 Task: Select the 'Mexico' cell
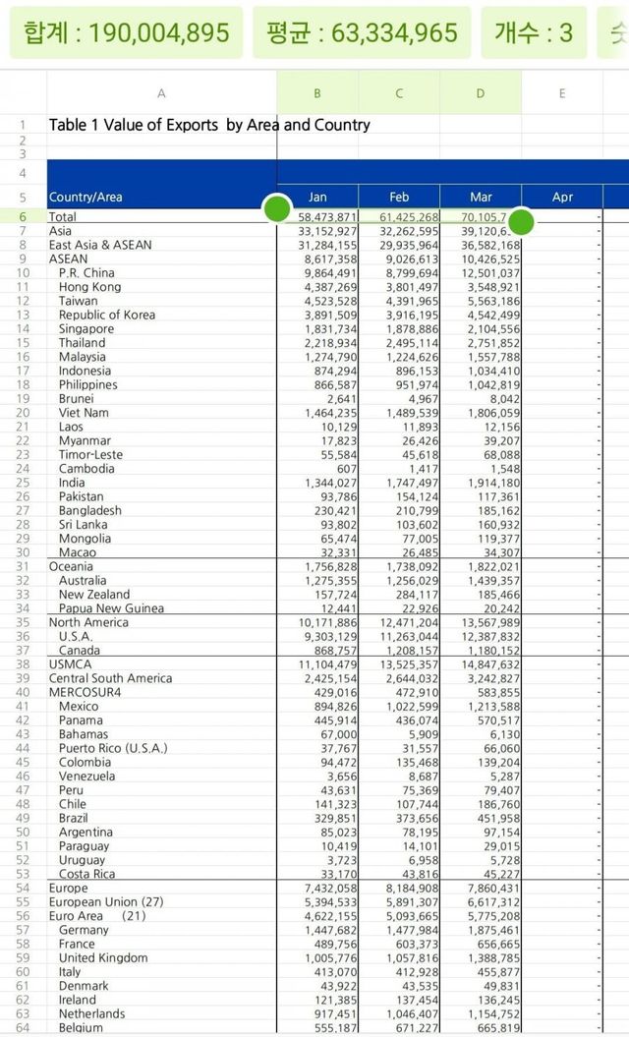[162, 706]
